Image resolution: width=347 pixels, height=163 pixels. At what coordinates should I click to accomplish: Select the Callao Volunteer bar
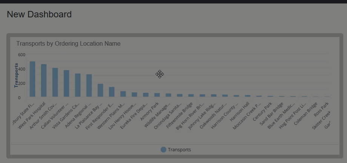(x=66, y=83)
